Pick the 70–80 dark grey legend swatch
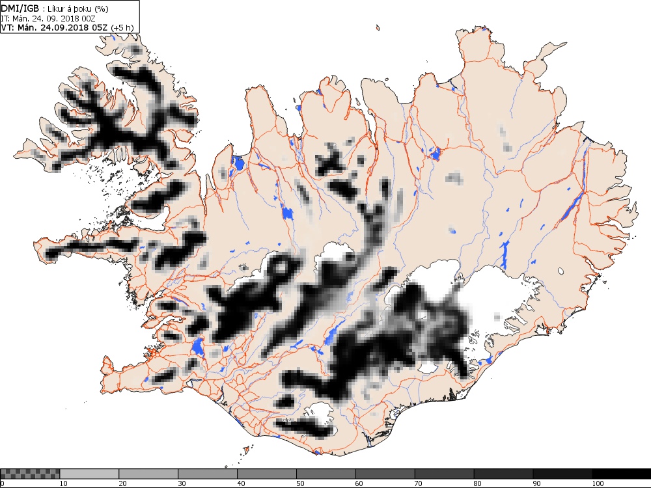 pos(444,474)
